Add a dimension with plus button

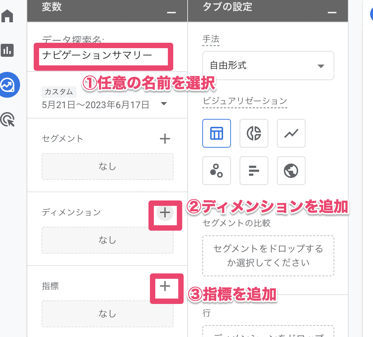click(x=165, y=213)
